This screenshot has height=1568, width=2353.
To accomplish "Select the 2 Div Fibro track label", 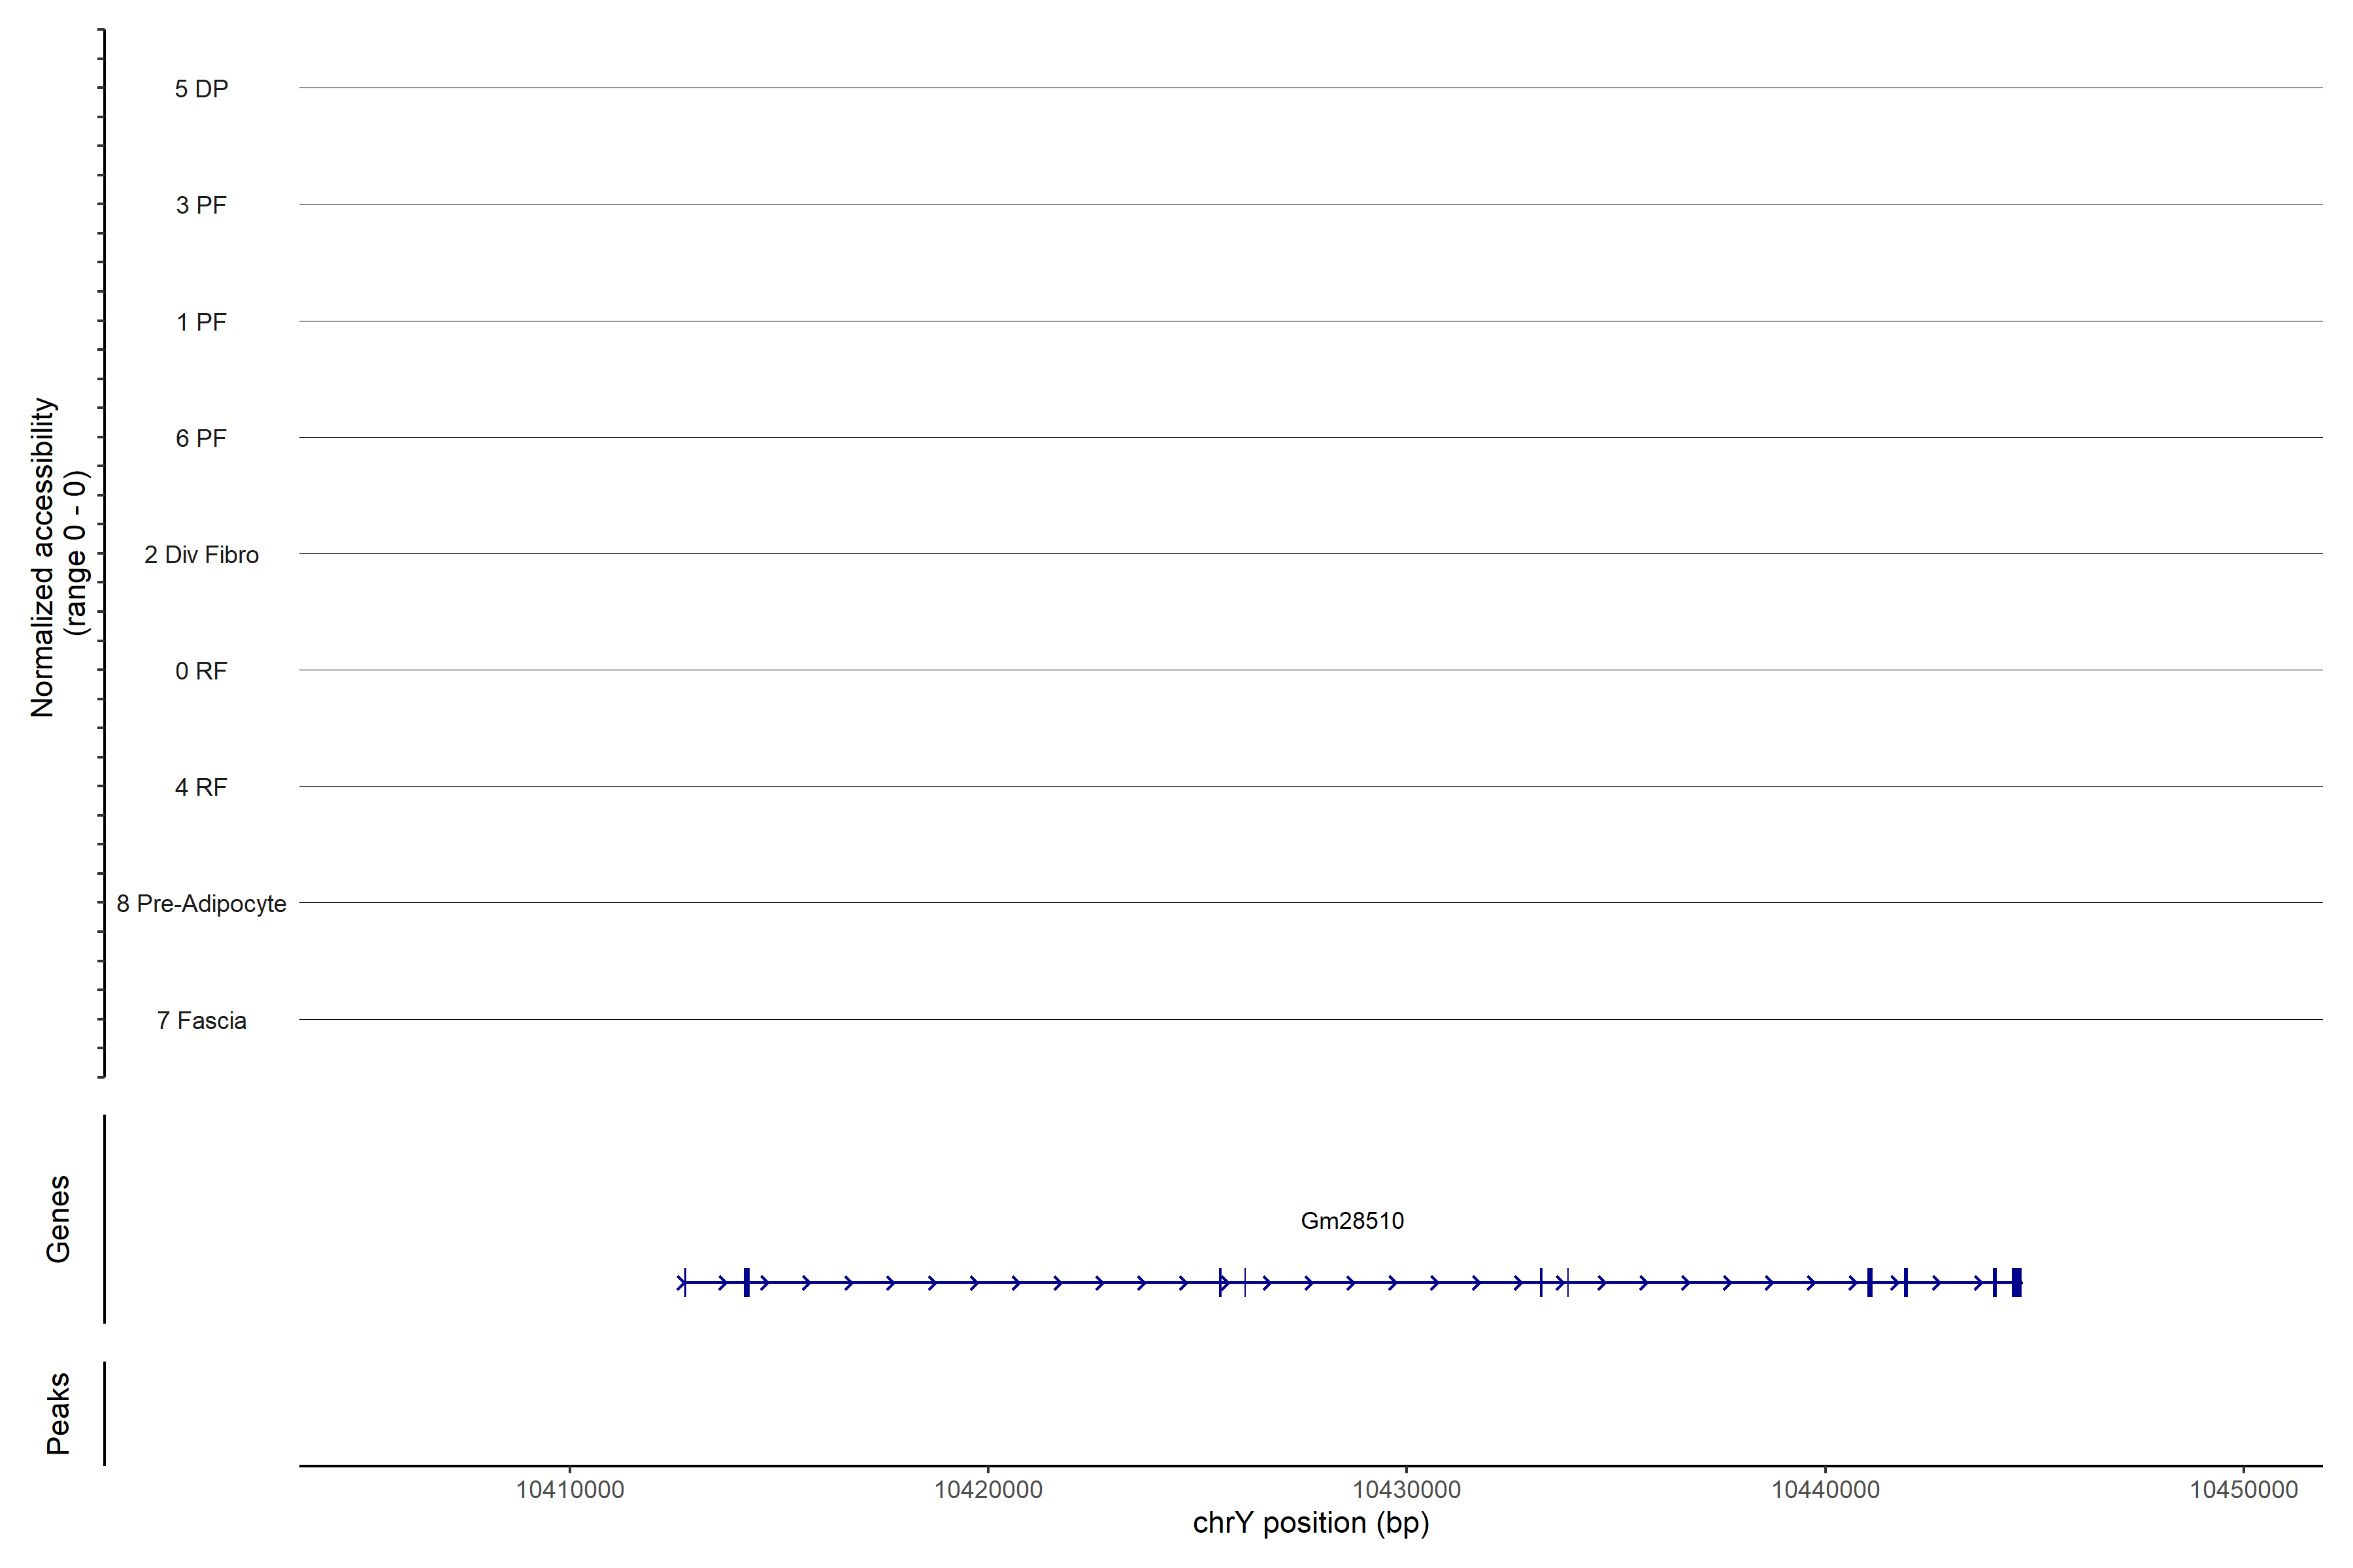I will (201, 555).
